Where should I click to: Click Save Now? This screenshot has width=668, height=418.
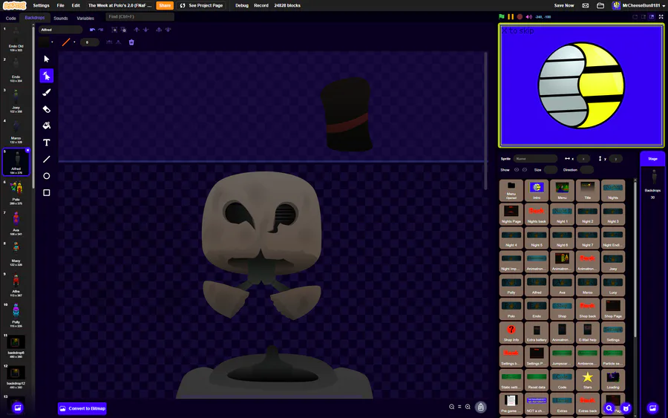click(x=564, y=5)
